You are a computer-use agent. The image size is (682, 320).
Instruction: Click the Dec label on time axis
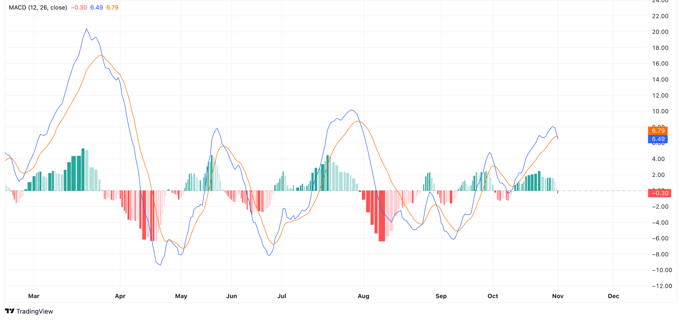point(613,296)
